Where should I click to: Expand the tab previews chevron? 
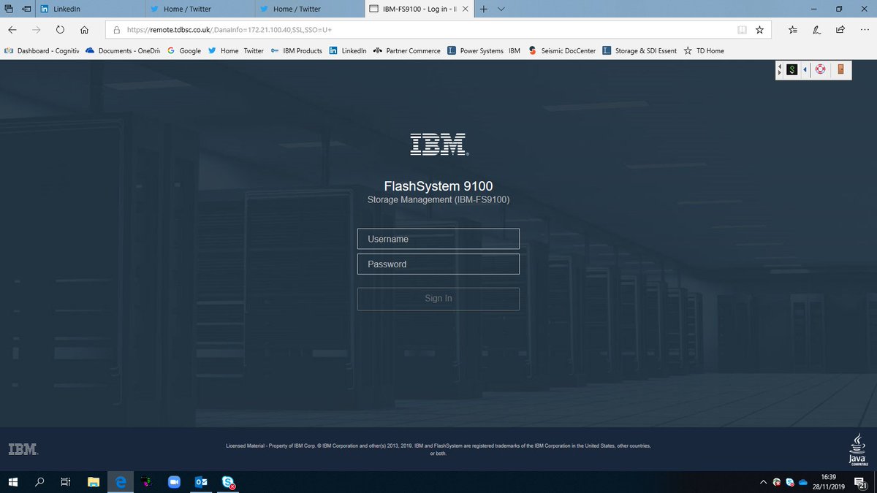501,9
